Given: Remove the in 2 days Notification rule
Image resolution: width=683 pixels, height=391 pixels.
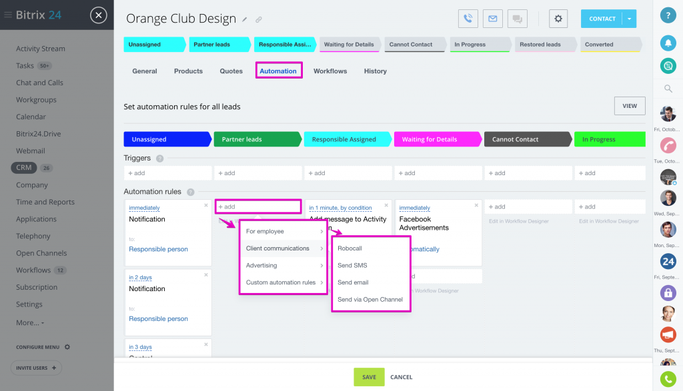Looking at the screenshot, I should 206,275.
